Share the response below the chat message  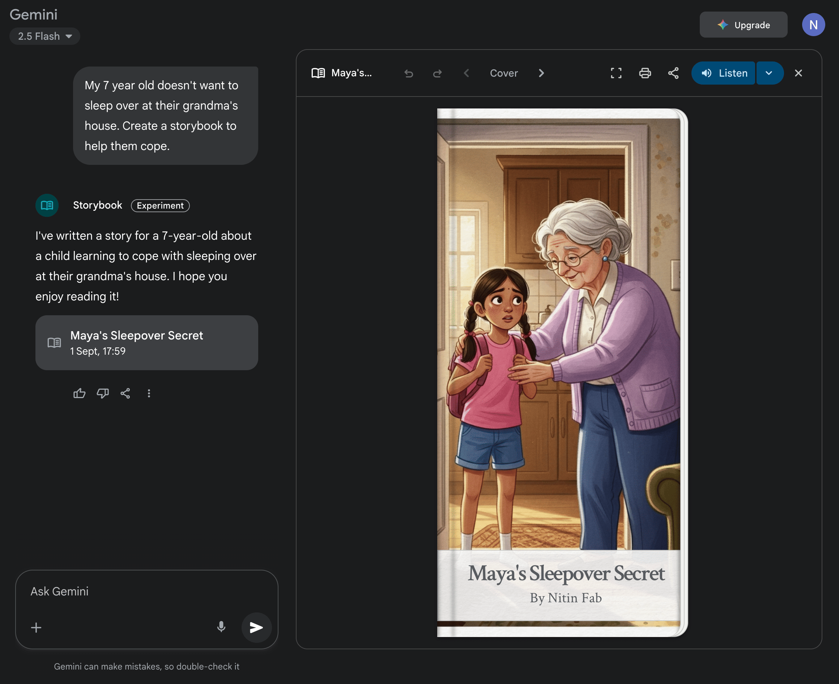(x=125, y=393)
